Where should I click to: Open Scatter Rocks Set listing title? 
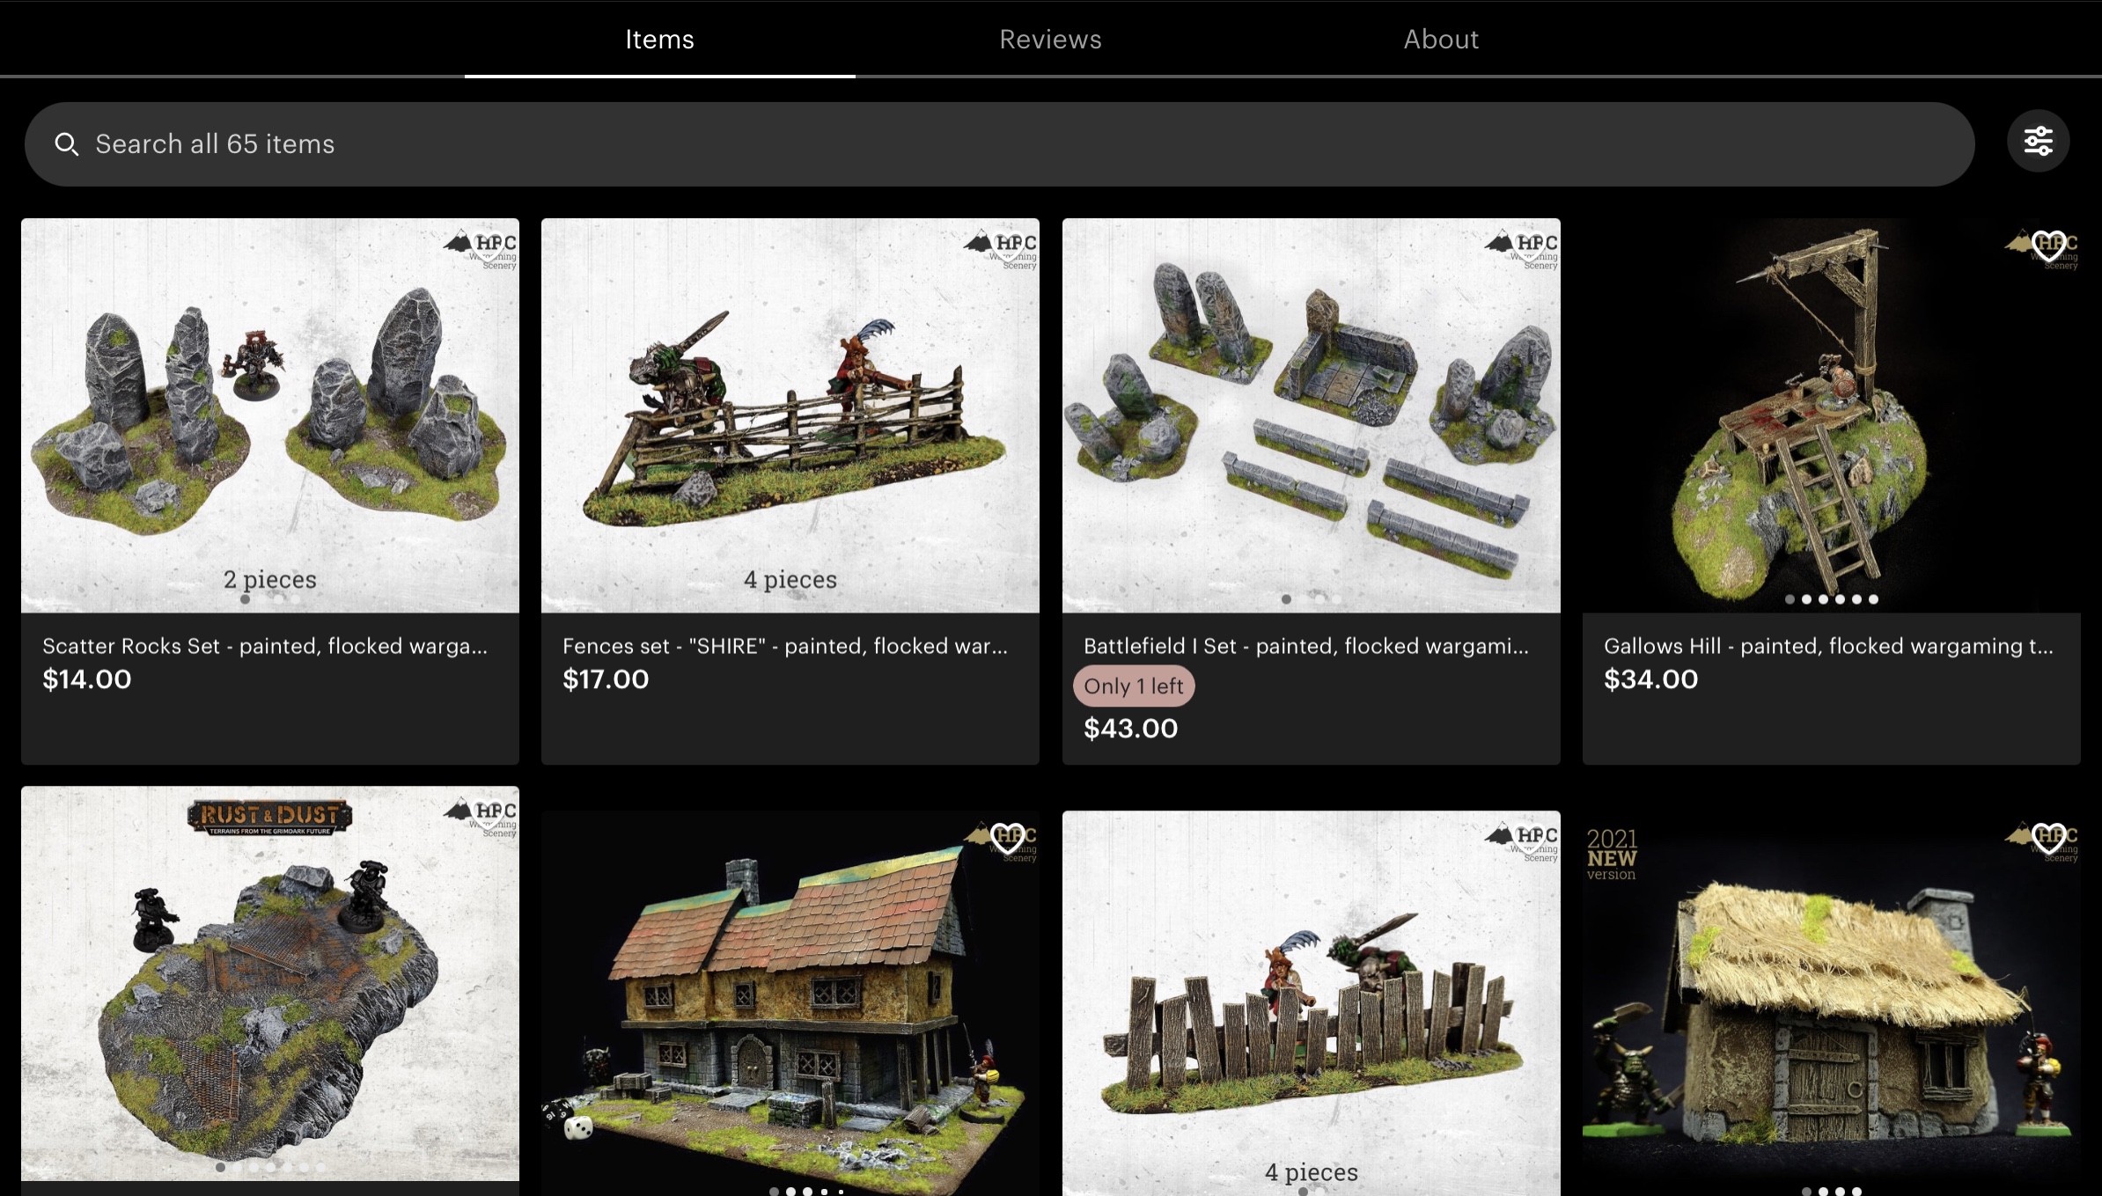click(265, 646)
